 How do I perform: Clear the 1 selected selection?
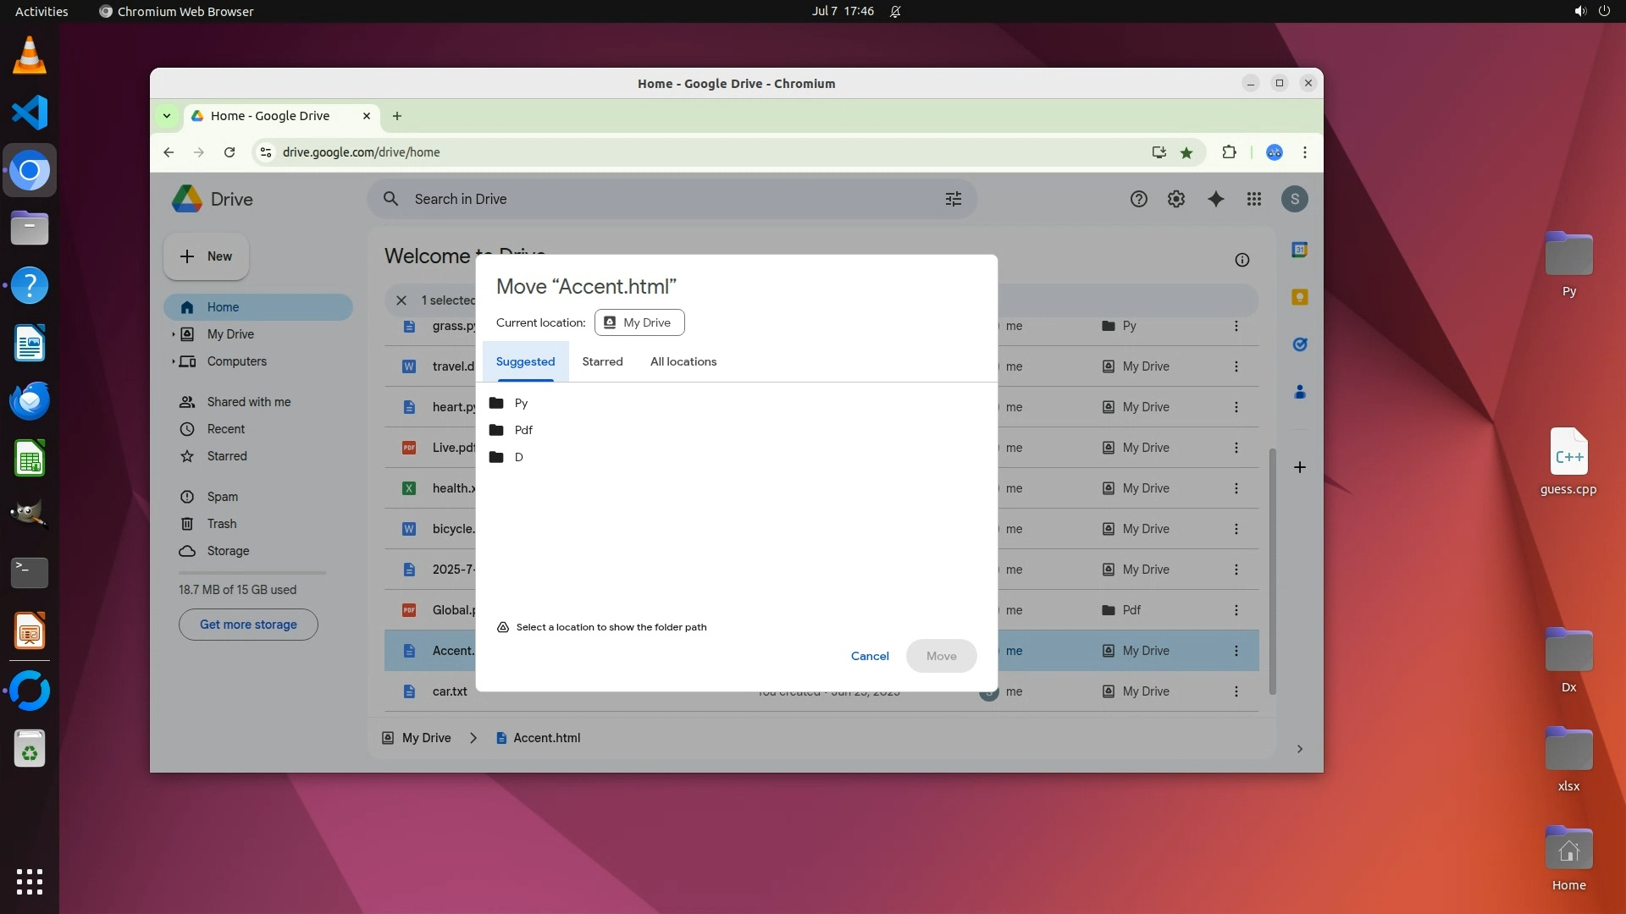pos(401,300)
